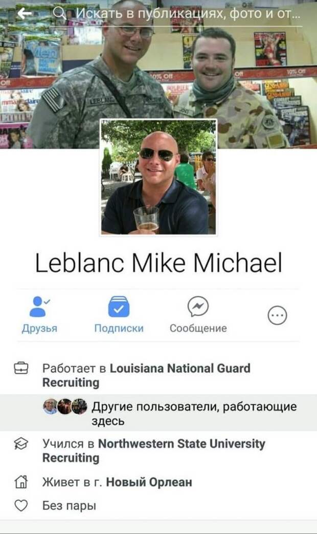Image resolution: width=317 pixels, height=534 pixels.
Task: Open the Messenger message icon
Action: click(x=198, y=306)
